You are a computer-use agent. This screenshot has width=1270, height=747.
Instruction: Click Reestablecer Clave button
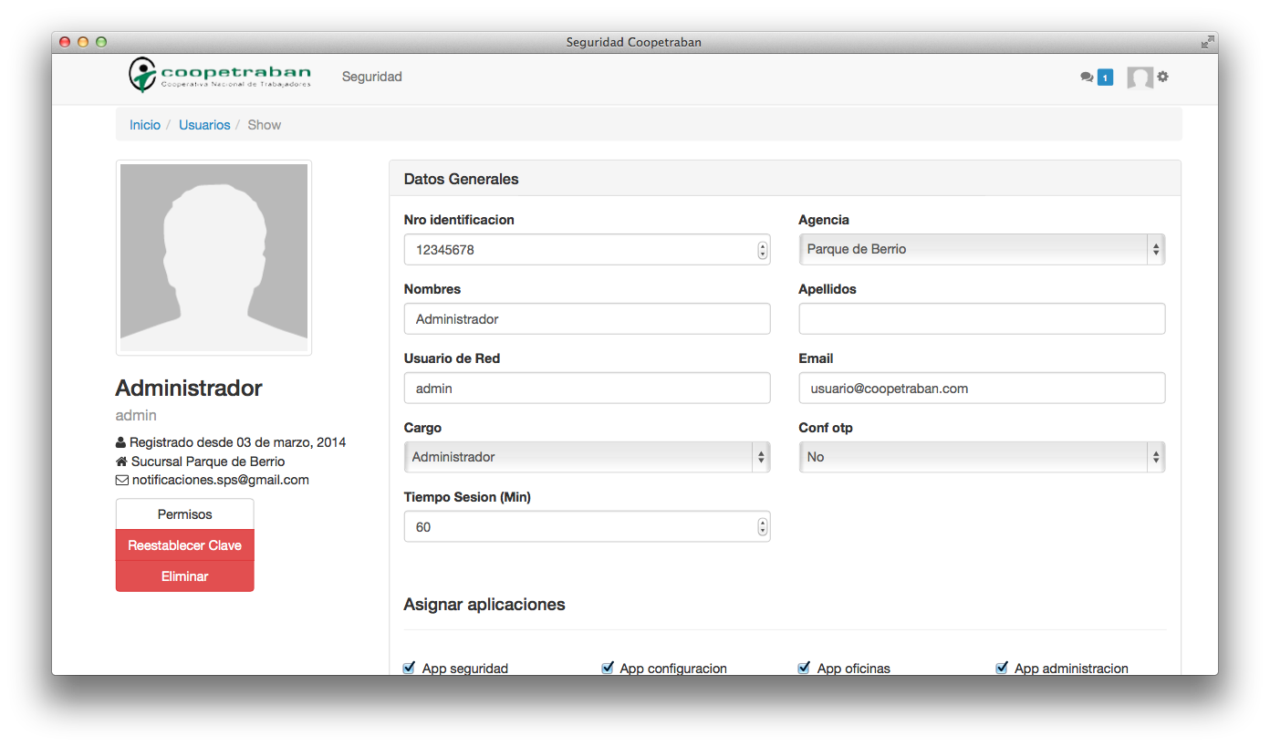184,545
